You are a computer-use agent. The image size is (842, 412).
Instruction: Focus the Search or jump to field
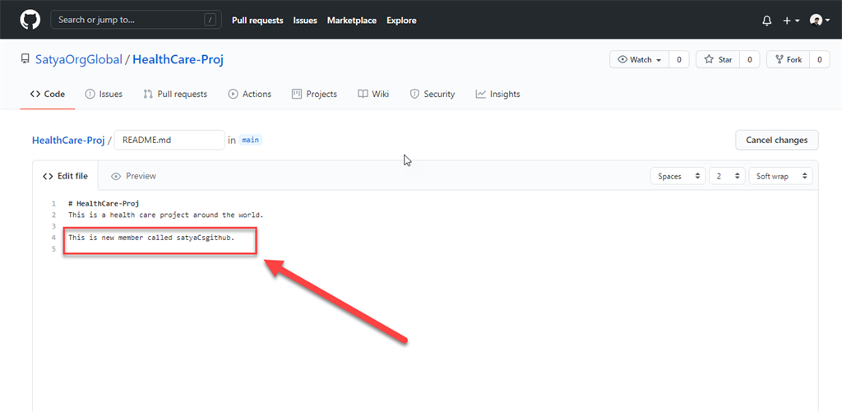point(136,20)
